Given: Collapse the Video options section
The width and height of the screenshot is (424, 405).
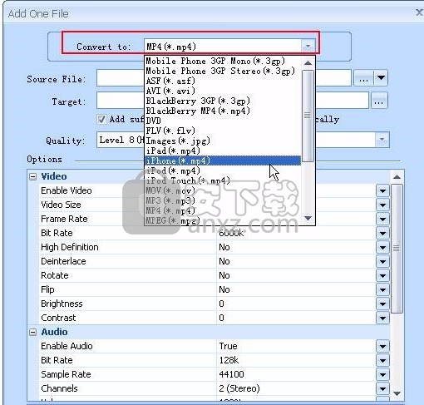Looking at the screenshot, I should [x=33, y=176].
